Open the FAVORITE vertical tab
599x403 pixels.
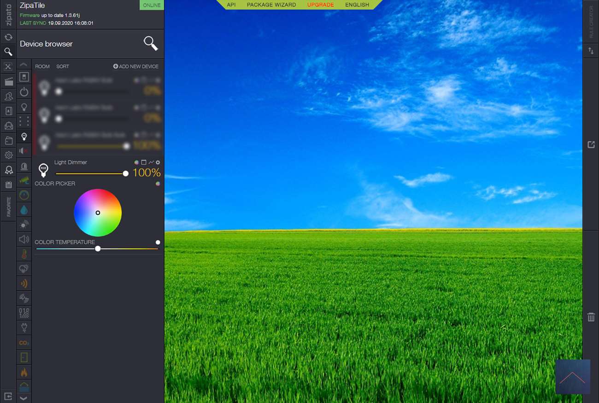tap(8, 207)
